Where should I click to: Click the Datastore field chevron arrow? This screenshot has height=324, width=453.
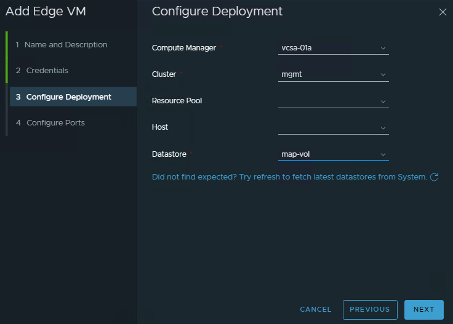383,154
